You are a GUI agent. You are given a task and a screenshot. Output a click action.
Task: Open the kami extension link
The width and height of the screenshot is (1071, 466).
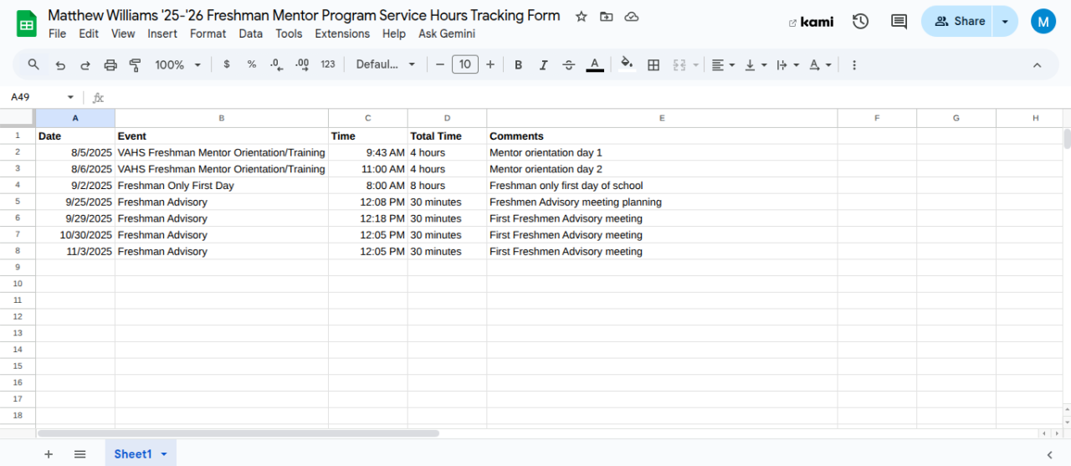click(811, 22)
